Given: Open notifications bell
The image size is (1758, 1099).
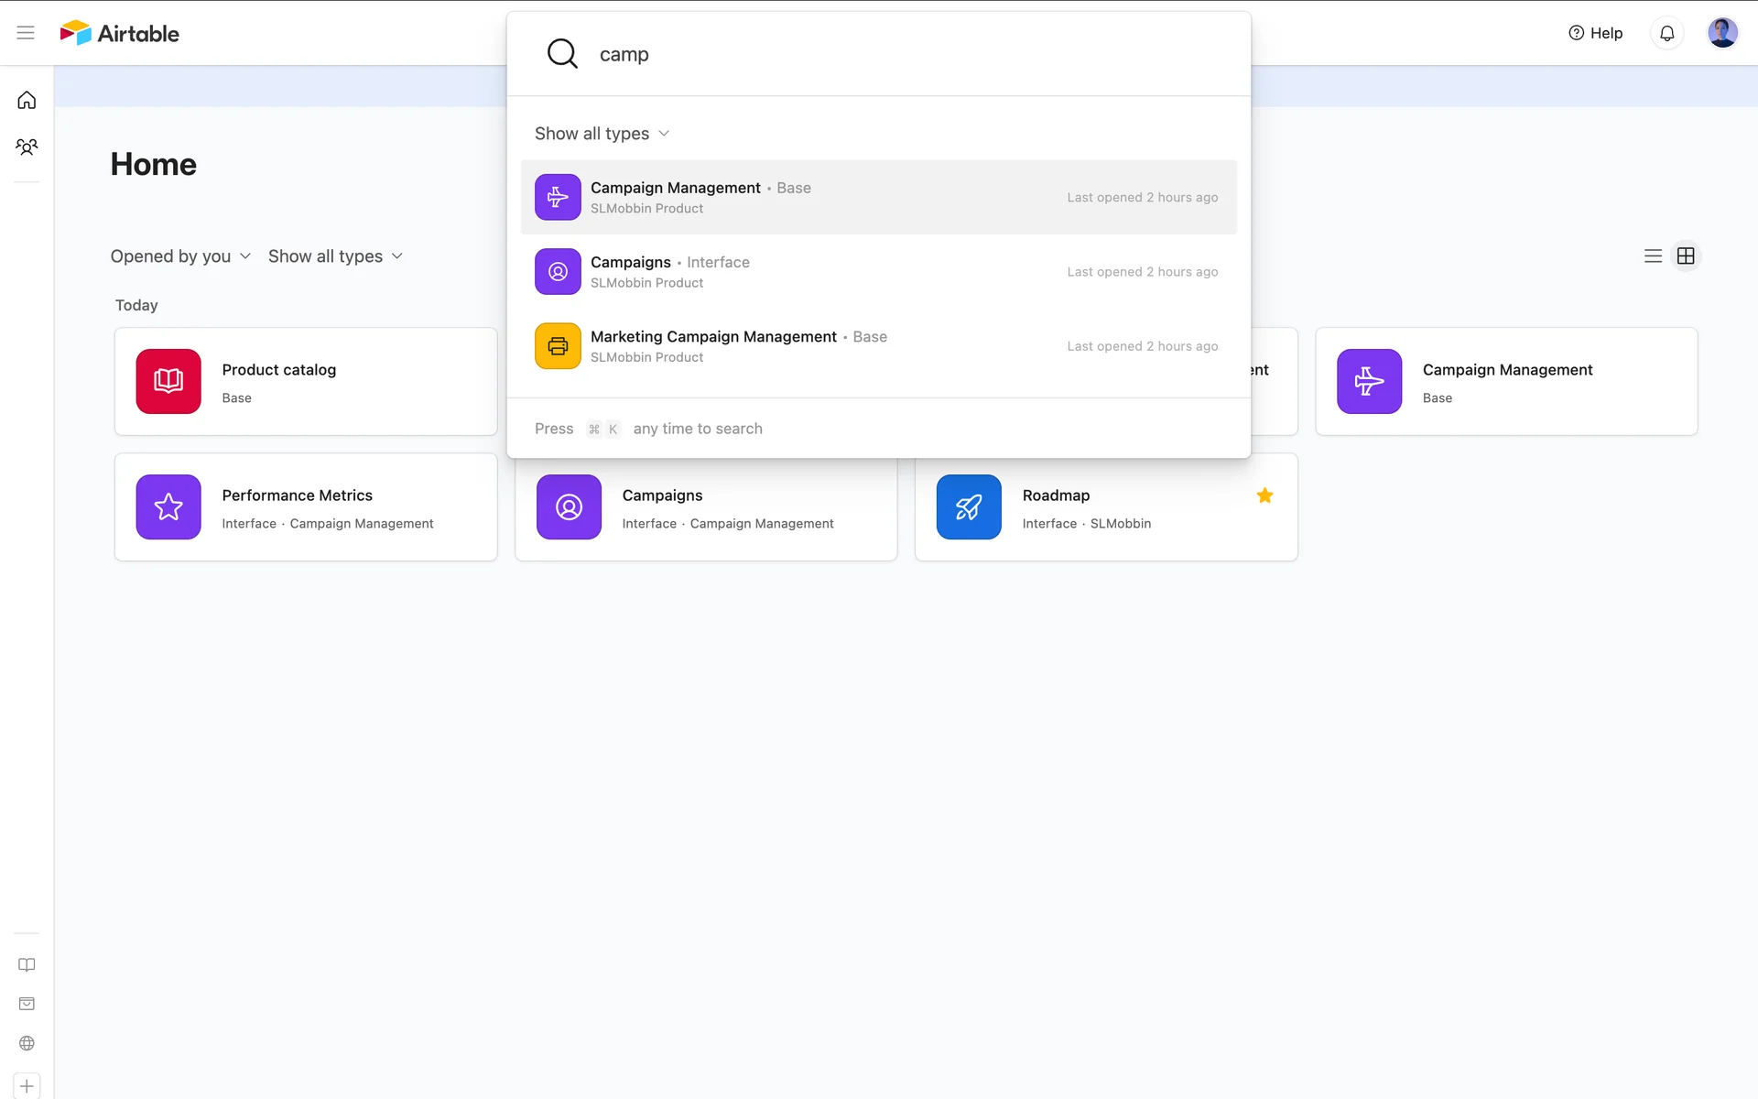Looking at the screenshot, I should click(x=1666, y=33).
